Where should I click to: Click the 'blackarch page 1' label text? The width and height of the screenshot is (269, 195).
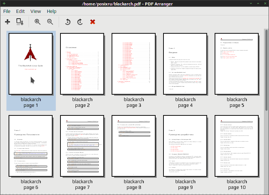(x=31, y=103)
